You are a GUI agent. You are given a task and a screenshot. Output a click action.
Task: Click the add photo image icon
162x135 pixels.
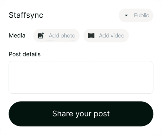41,36
